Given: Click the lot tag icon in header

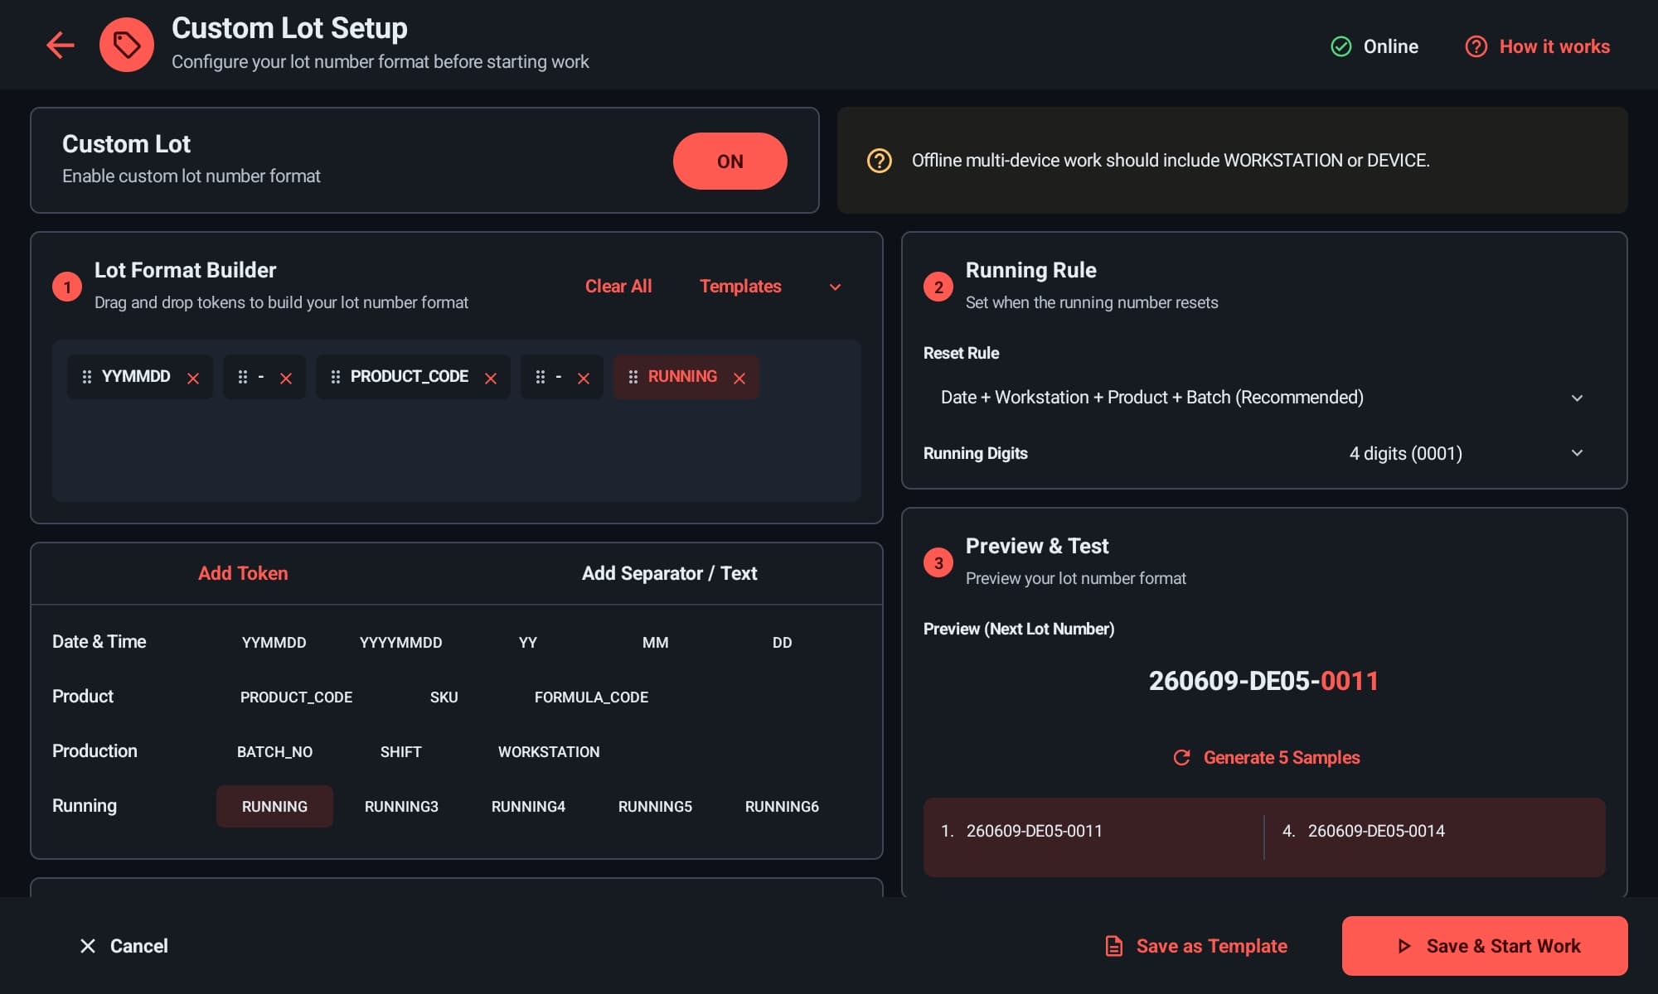Looking at the screenshot, I should coord(127,45).
